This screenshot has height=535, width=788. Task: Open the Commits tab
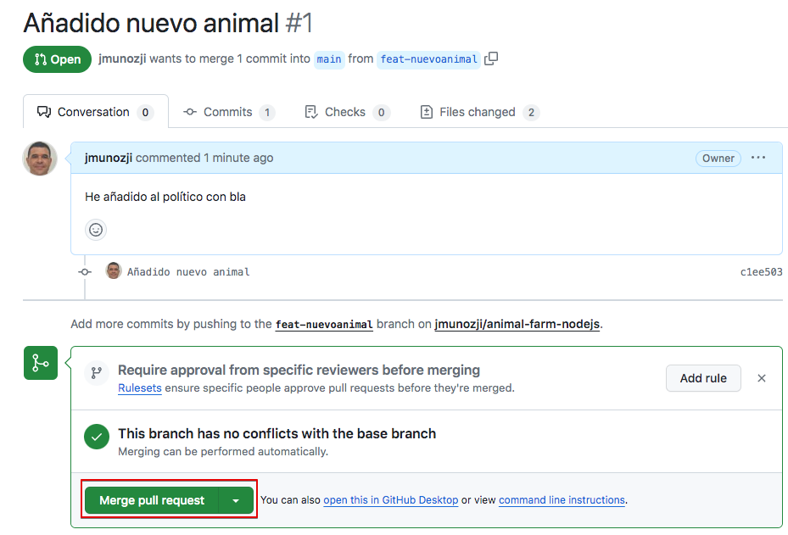[x=228, y=112]
